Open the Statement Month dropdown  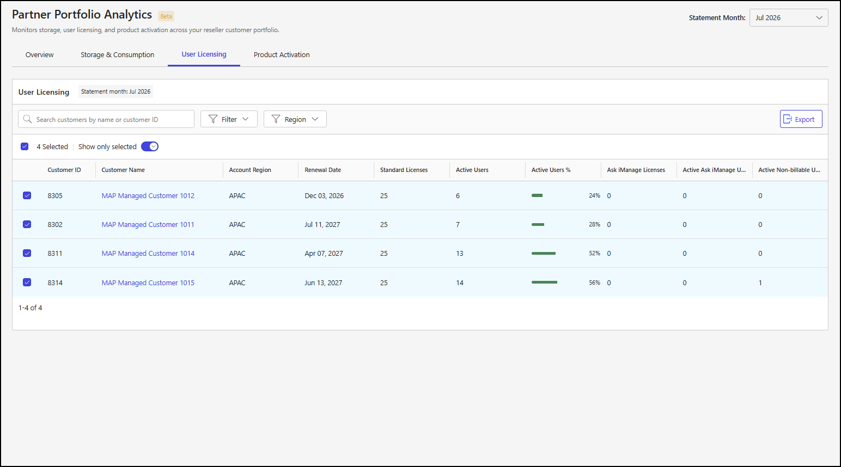point(789,17)
